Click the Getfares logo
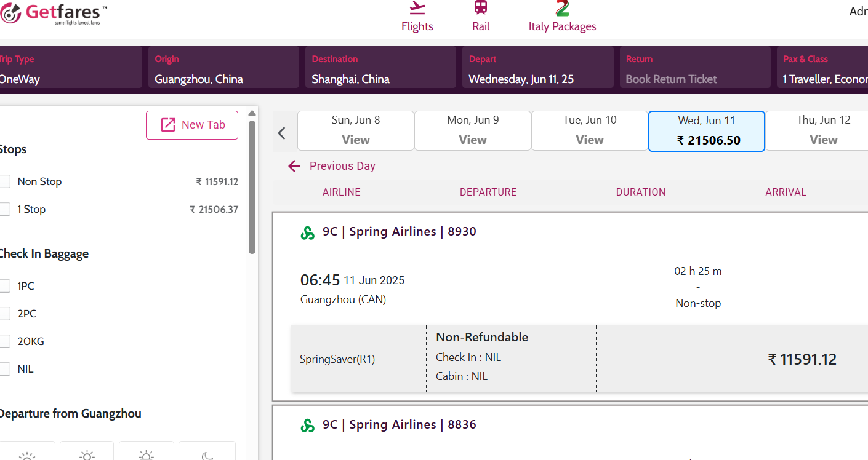This screenshot has height=460, width=868. (54, 14)
